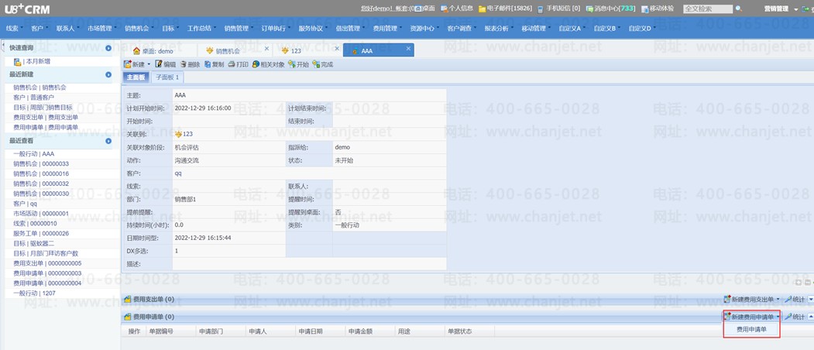Image resolution: width=814 pixels, height=350 pixels.
Task: Click the 打印 (Print) toolbar icon
Action: pyautogui.click(x=238, y=64)
